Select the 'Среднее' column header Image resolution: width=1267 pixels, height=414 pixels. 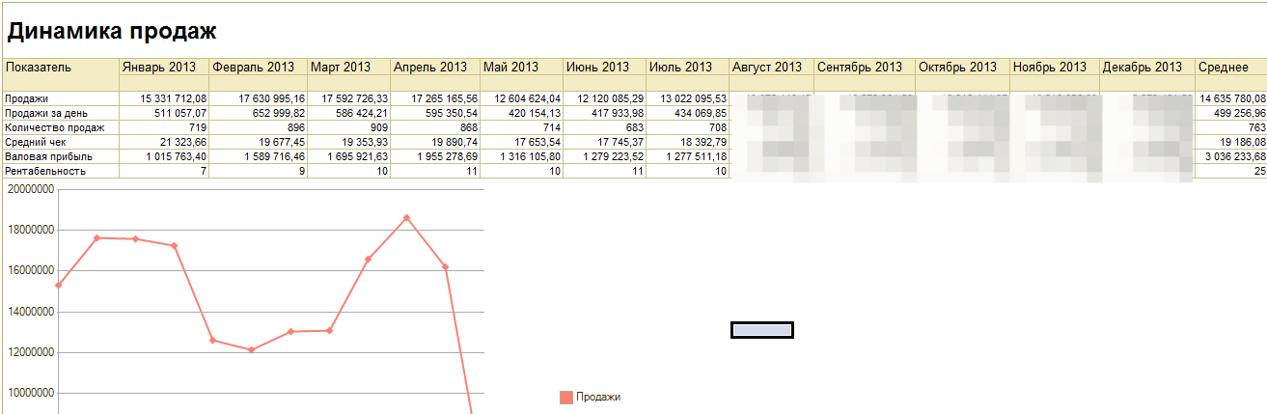pos(1230,67)
